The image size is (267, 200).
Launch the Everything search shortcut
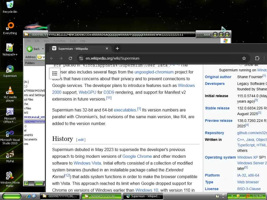point(10,28)
